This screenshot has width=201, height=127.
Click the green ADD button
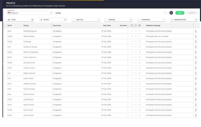point(180,13)
